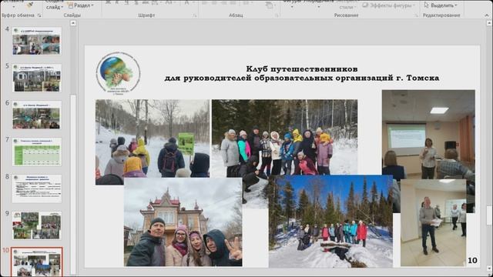Select the photo of man standing indoors

click(433, 223)
